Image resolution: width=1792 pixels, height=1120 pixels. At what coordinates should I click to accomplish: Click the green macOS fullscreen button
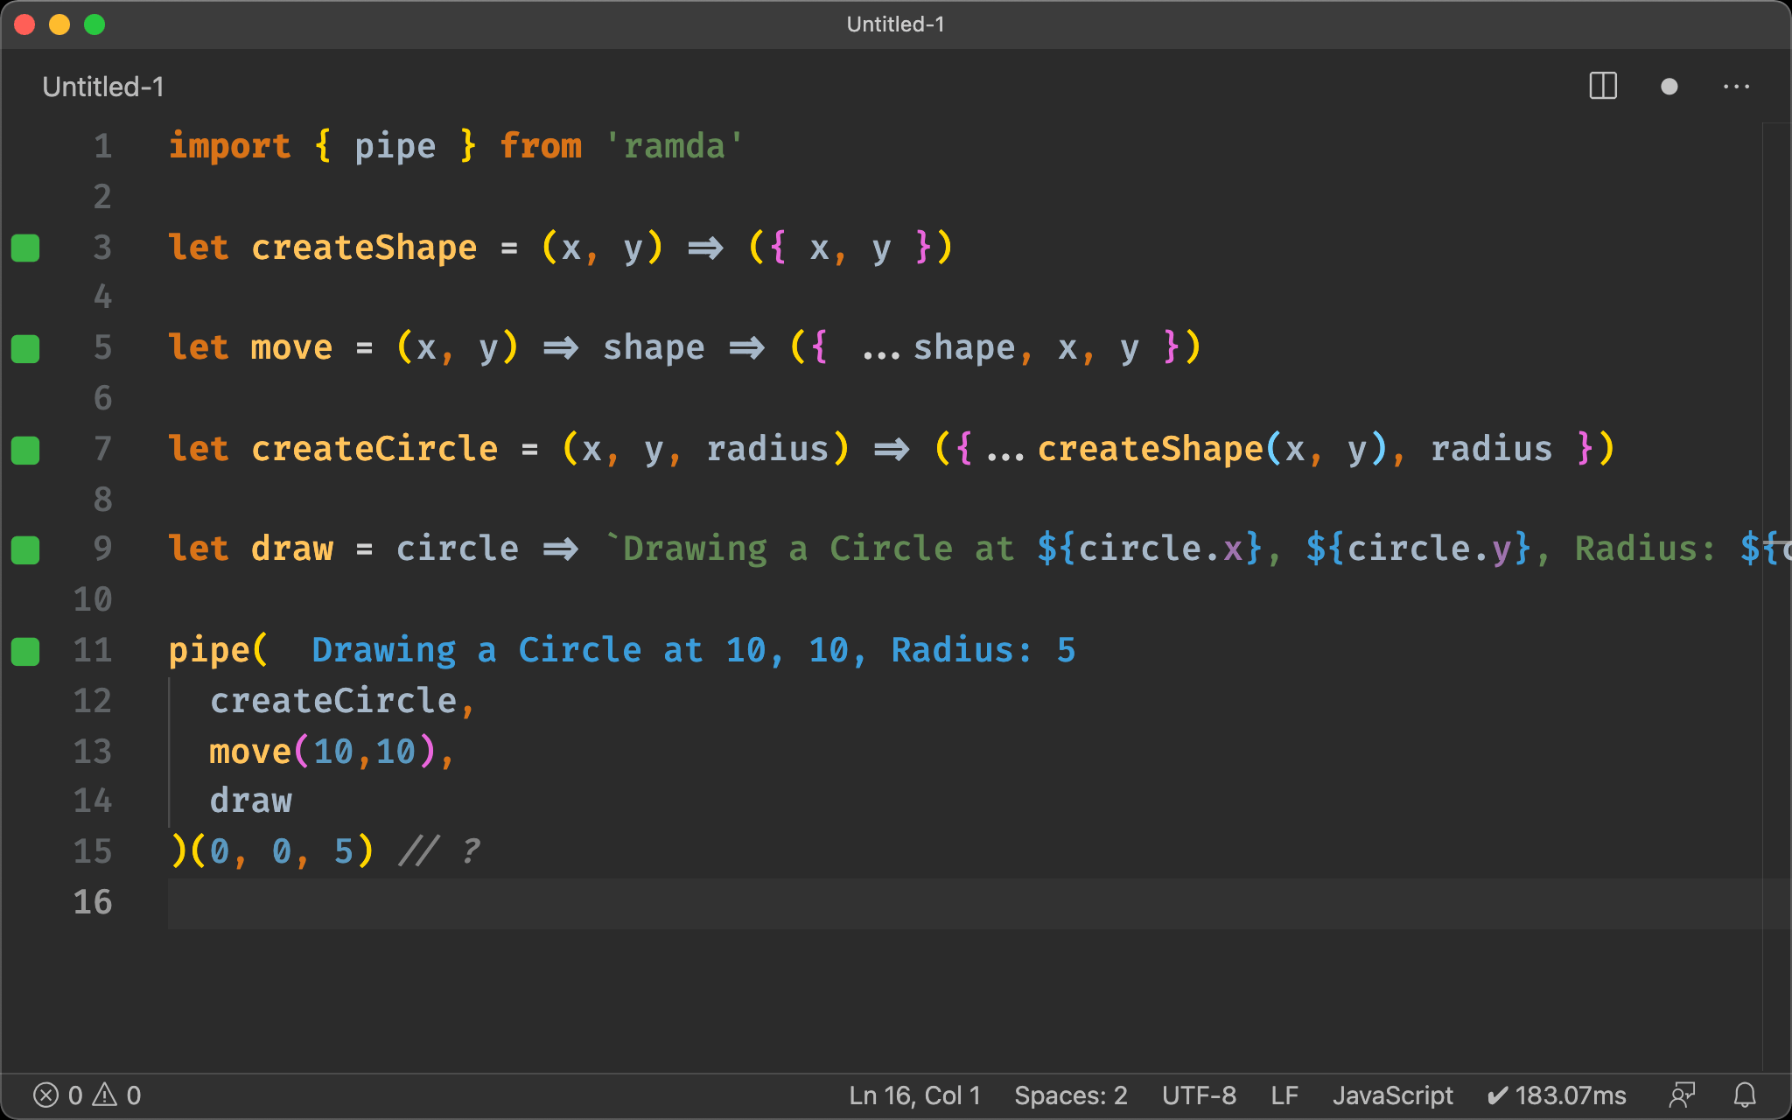(94, 24)
